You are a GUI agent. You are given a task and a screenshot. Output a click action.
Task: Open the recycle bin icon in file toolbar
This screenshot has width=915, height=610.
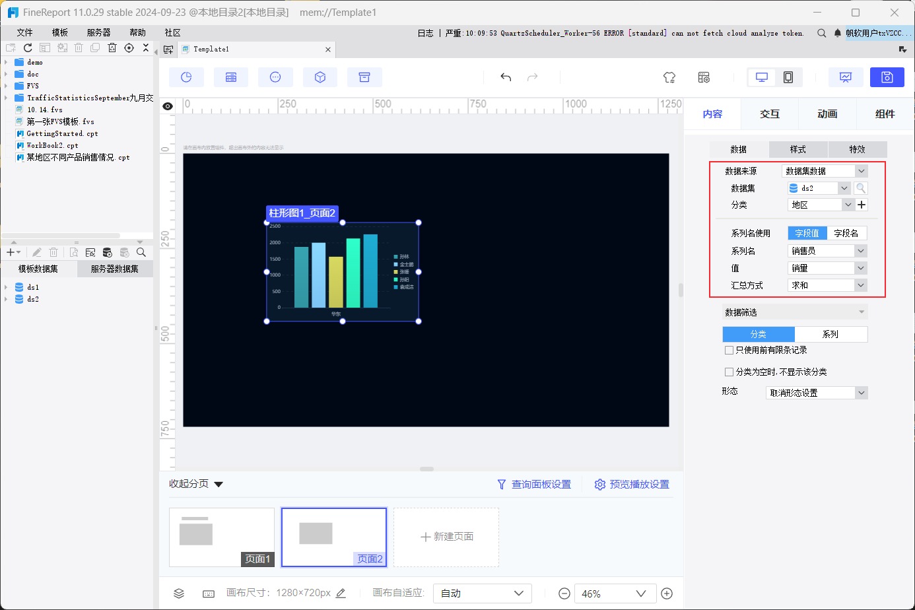112,48
